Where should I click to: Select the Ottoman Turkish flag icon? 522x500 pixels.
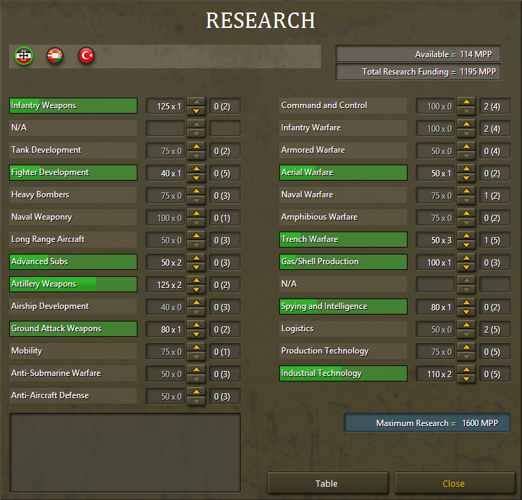[x=87, y=56]
